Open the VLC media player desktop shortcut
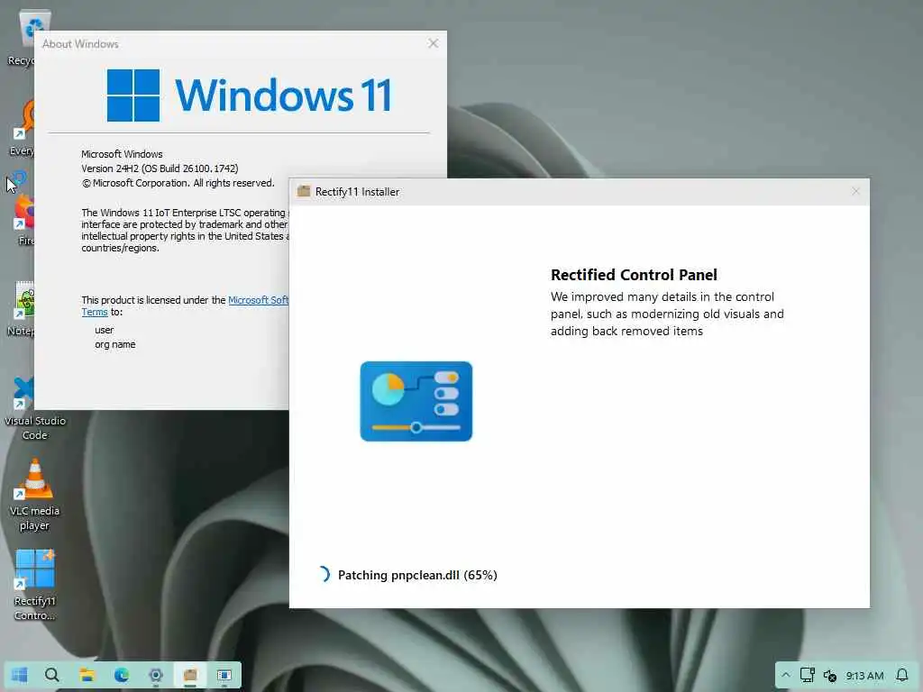923x692 pixels. point(35,495)
